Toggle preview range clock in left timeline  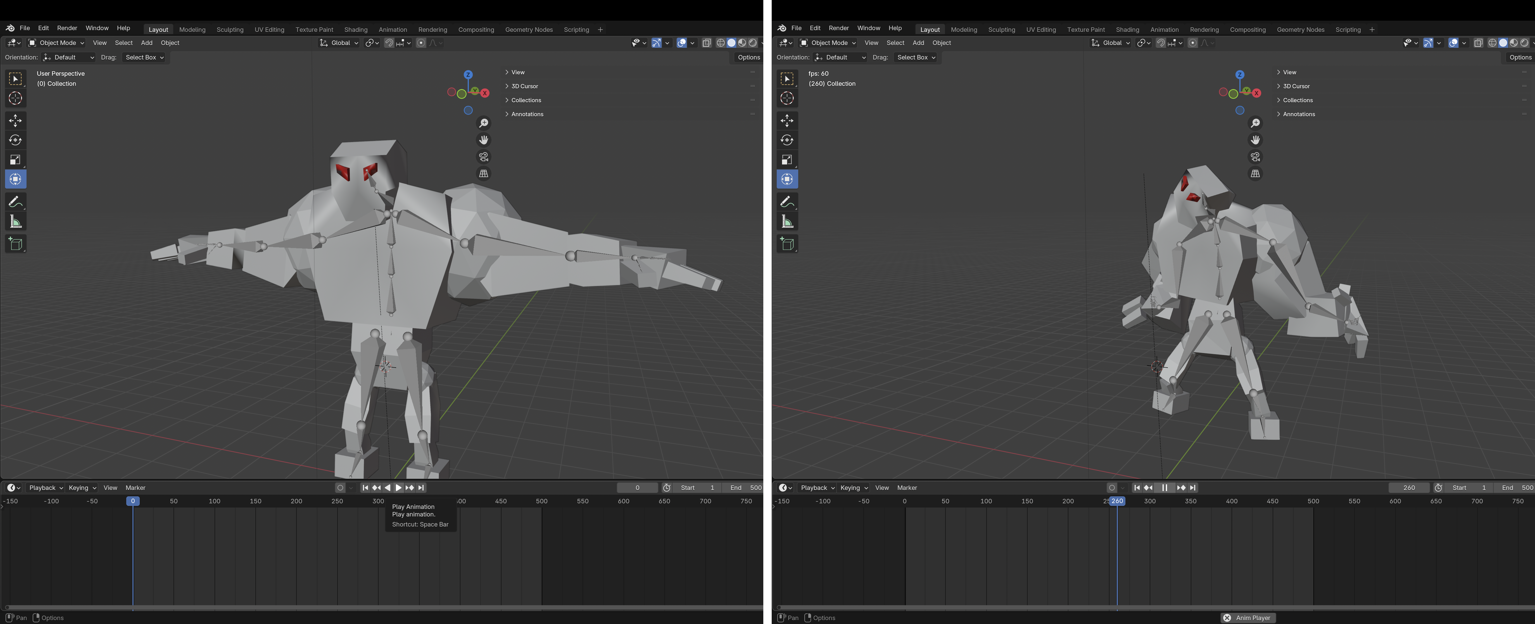667,487
